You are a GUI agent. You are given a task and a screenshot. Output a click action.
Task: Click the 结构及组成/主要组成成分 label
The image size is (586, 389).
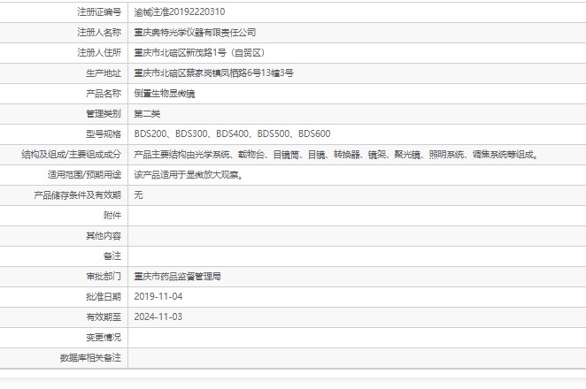(72, 154)
